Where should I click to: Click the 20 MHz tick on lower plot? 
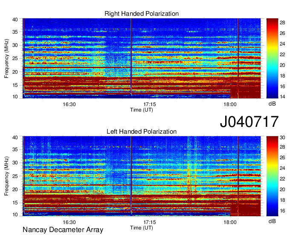tap(15, 189)
